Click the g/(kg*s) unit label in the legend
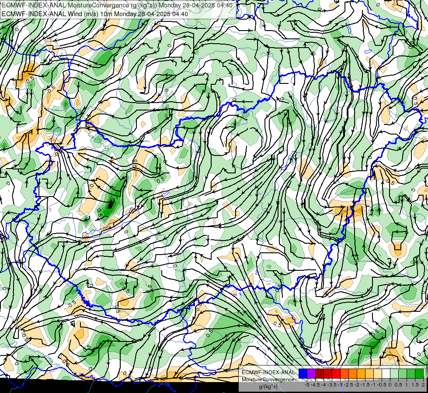 point(268,387)
